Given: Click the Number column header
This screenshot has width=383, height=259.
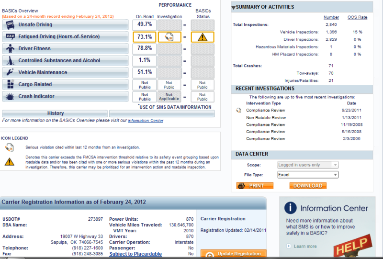Looking at the screenshot, I should (331, 17).
